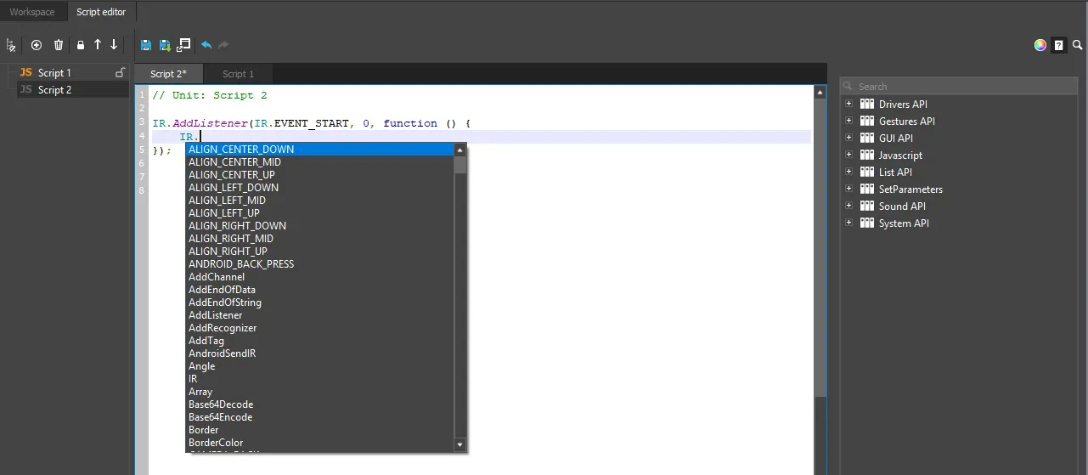
Task: Move script up with up arrow
Action: [x=98, y=44]
